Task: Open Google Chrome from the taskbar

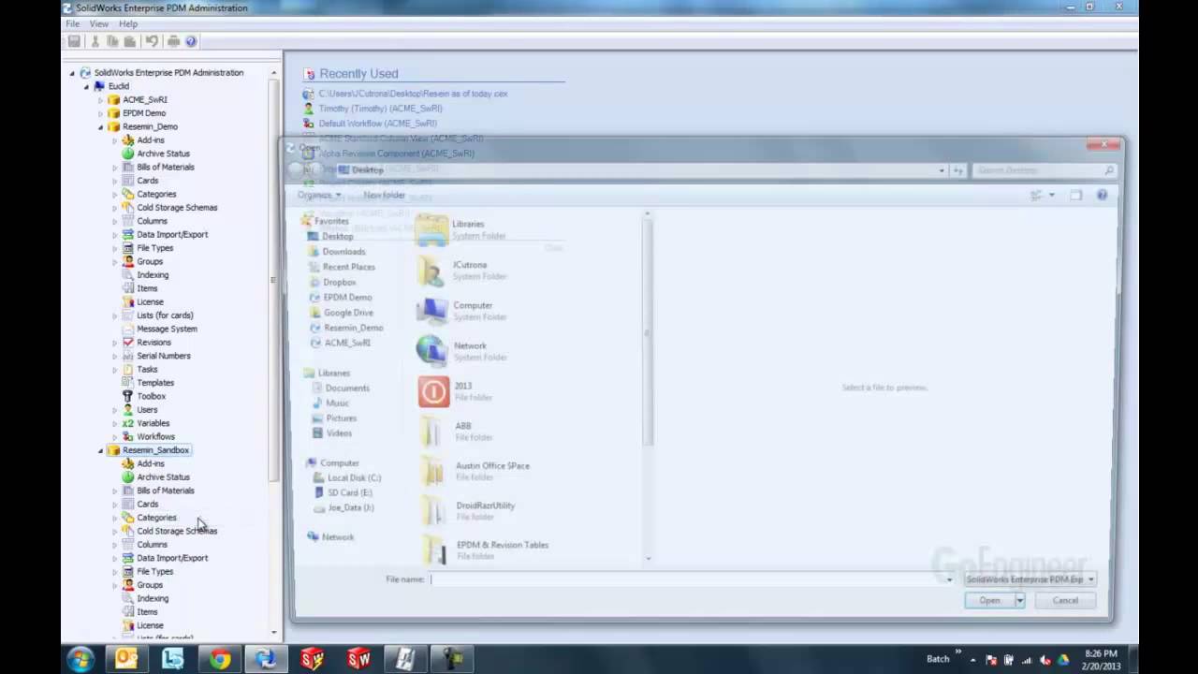Action: click(x=220, y=659)
